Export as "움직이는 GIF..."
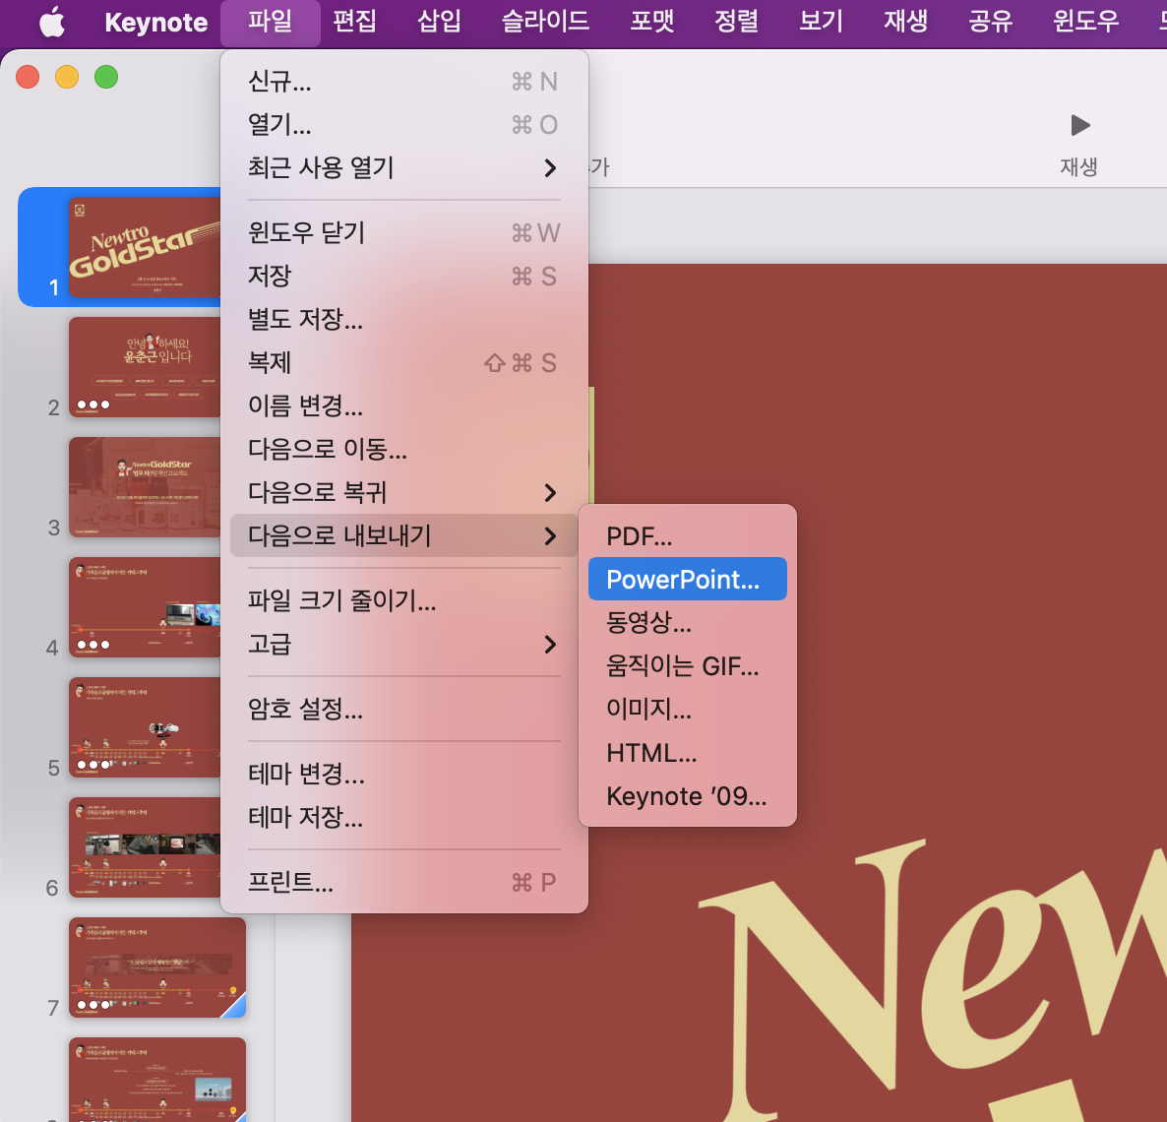This screenshot has width=1167, height=1122. coord(683,666)
